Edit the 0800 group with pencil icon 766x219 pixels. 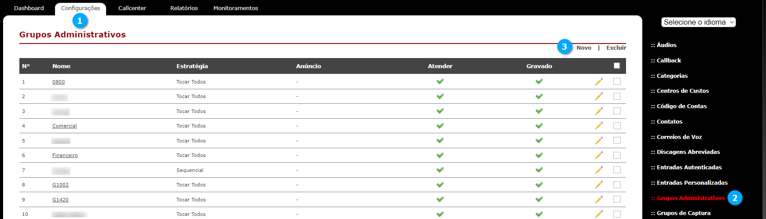point(599,81)
